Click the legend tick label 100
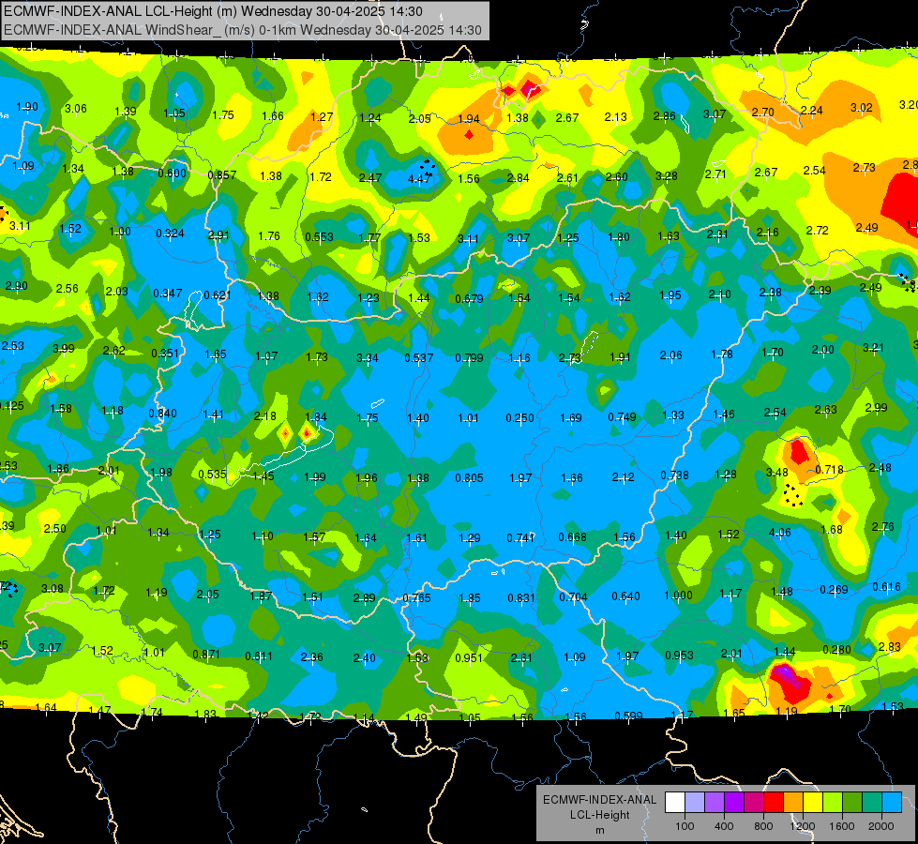The image size is (918, 844). 685,826
